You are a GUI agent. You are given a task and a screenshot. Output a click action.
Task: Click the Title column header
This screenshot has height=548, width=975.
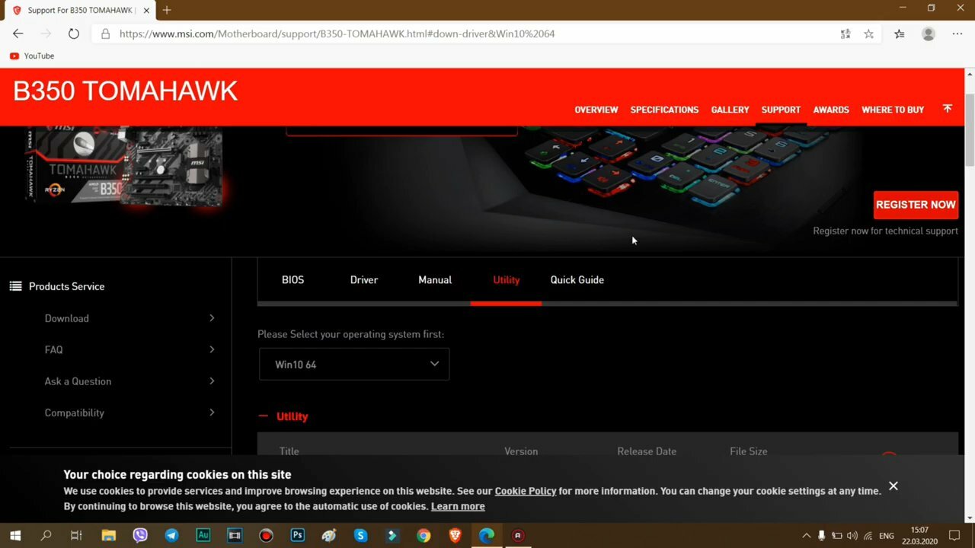click(289, 451)
